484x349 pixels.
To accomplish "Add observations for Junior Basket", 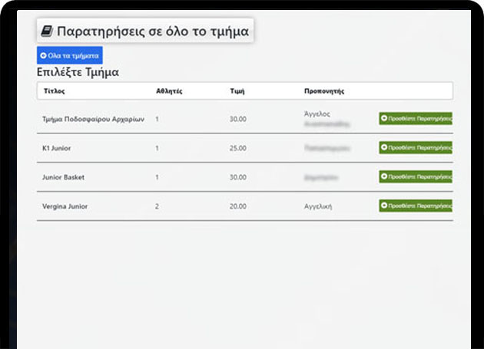I will pyautogui.click(x=416, y=176).
